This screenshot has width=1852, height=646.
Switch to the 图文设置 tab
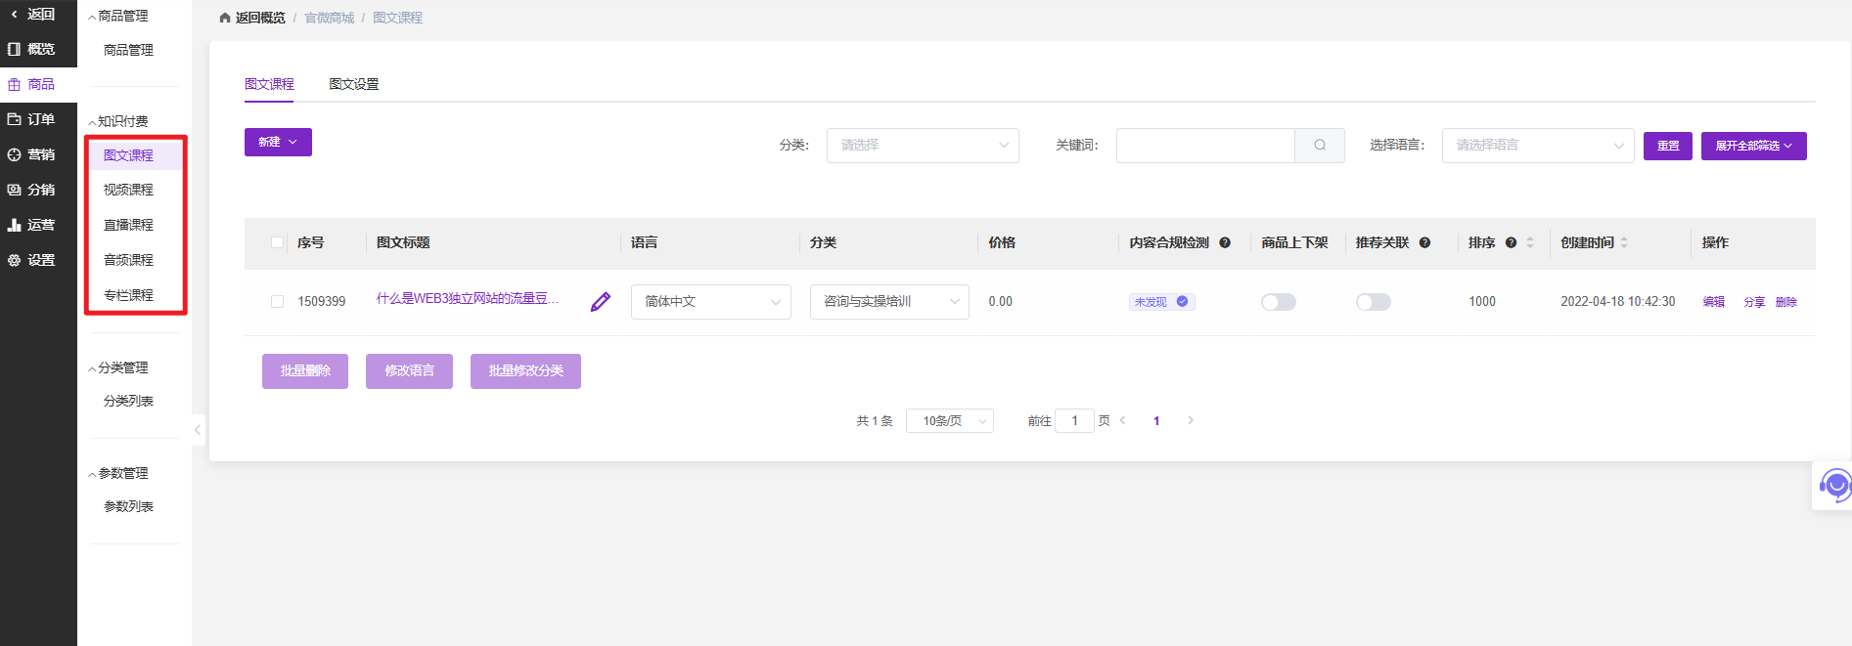coord(353,85)
